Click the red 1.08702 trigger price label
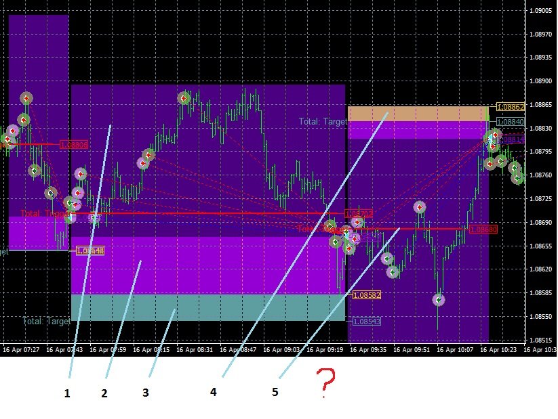This screenshot has height=419, width=558. point(359,214)
